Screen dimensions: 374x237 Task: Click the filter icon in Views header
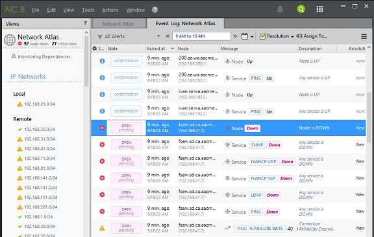click(x=86, y=23)
